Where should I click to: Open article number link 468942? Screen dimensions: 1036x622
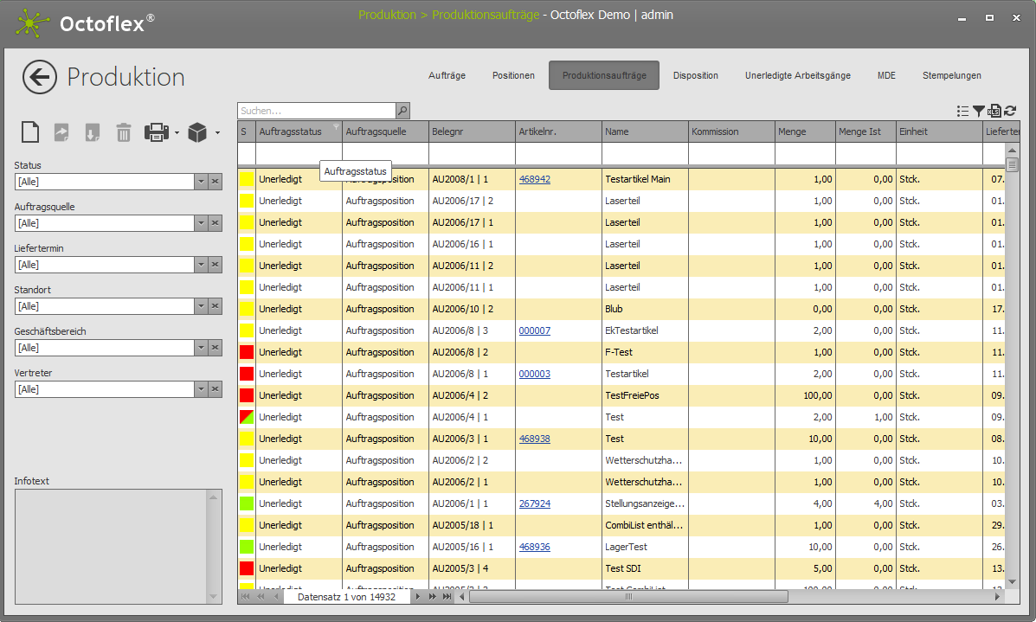(534, 179)
